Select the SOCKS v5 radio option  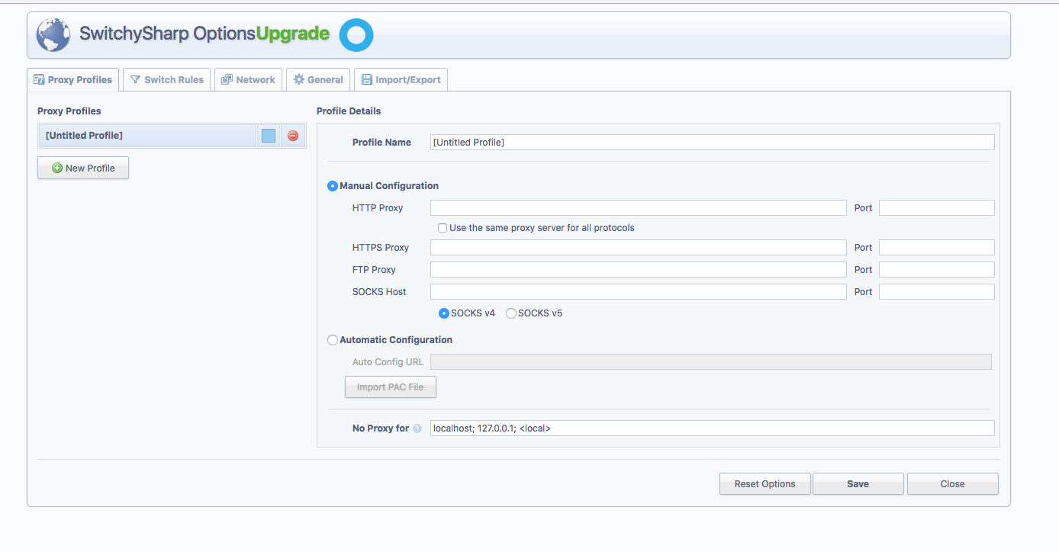511,313
